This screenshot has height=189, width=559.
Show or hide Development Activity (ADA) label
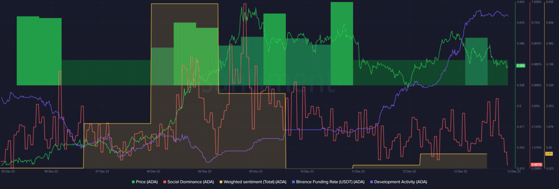(400, 182)
